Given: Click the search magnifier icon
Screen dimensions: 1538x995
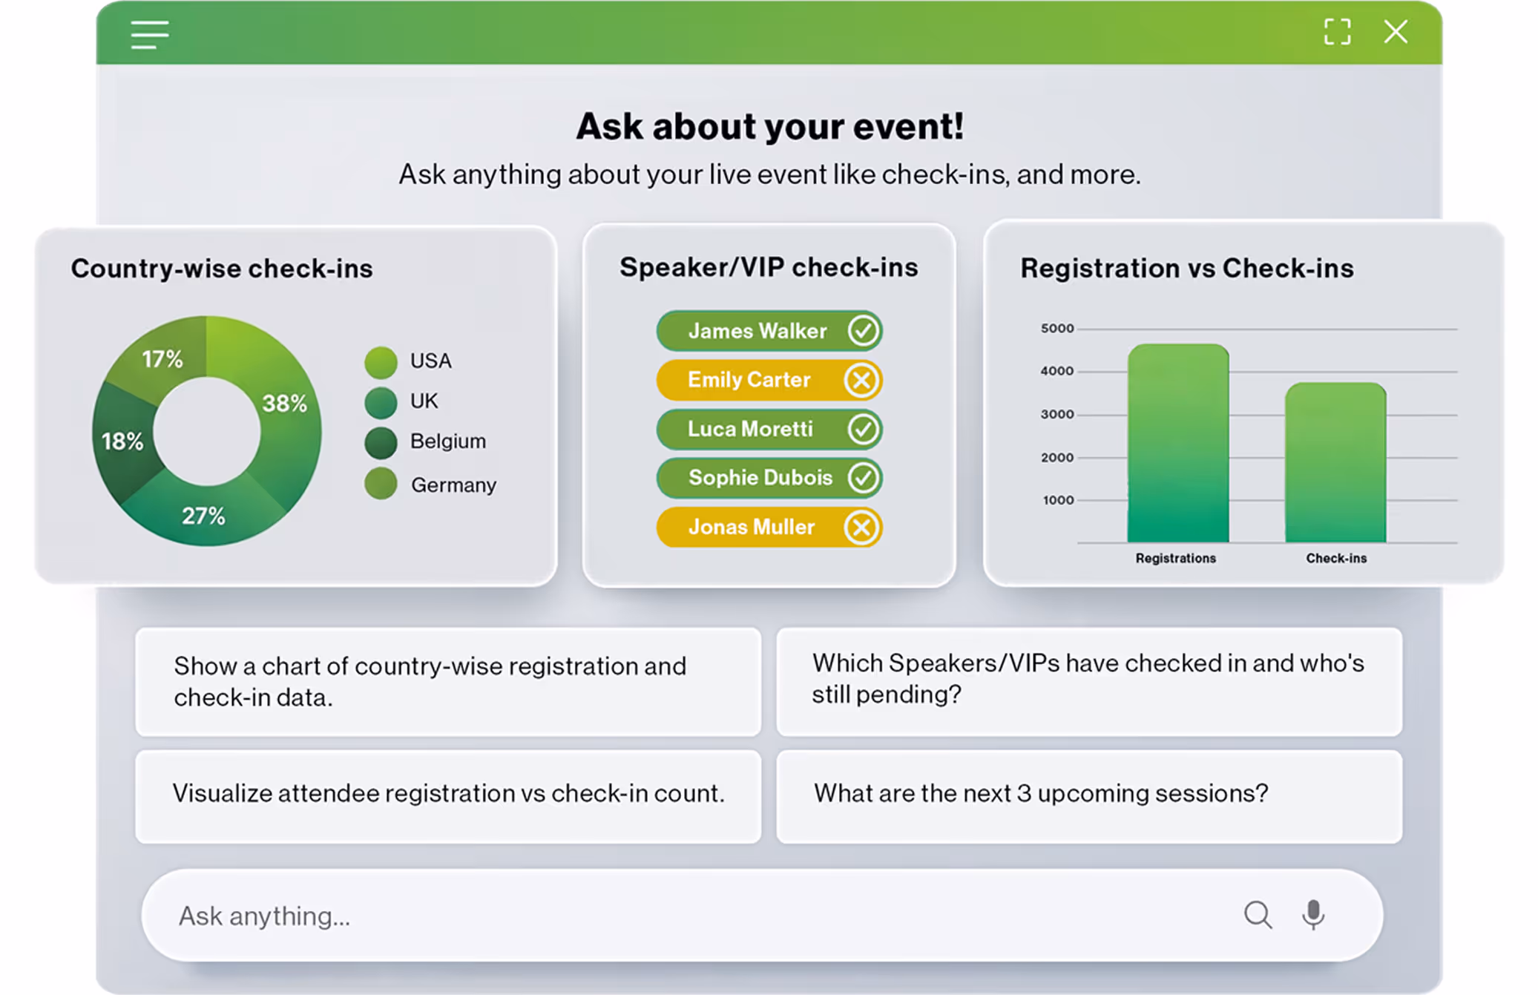Looking at the screenshot, I should pyautogui.click(x=1258, y=915).
